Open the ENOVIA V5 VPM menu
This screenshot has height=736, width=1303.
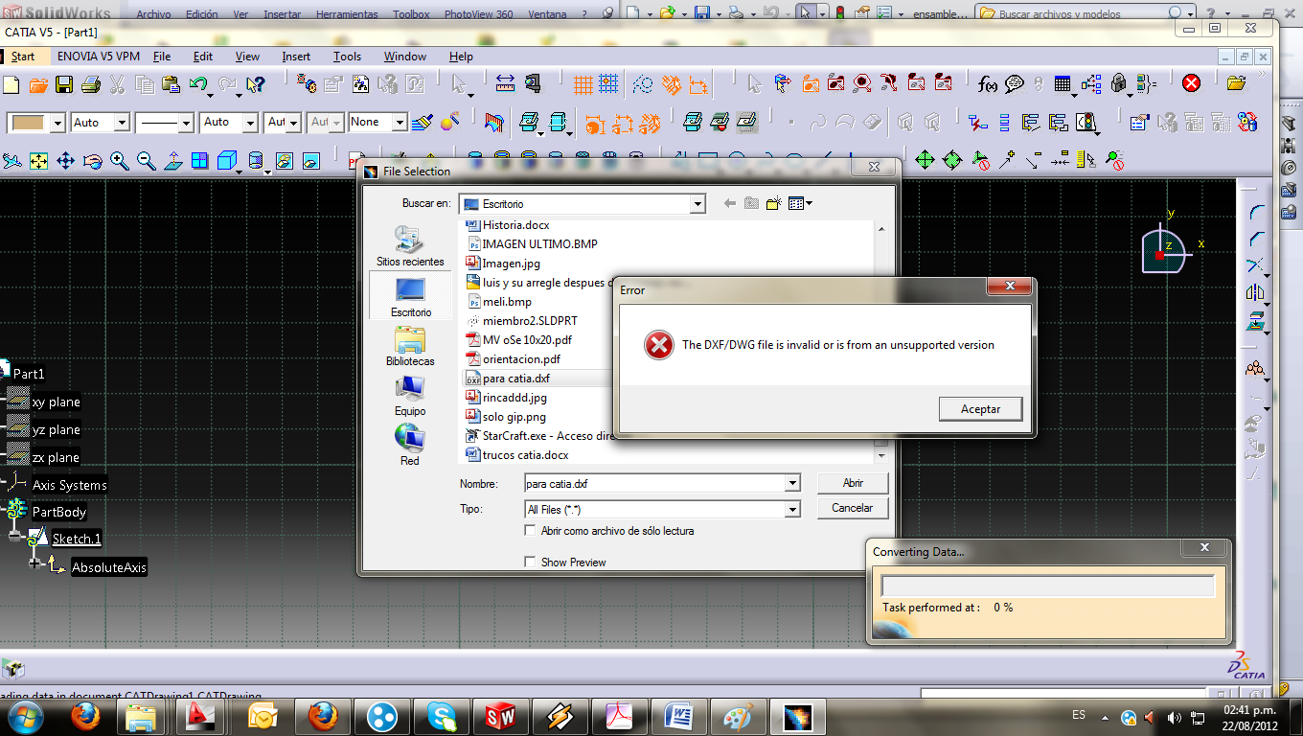tap(99, 57)
